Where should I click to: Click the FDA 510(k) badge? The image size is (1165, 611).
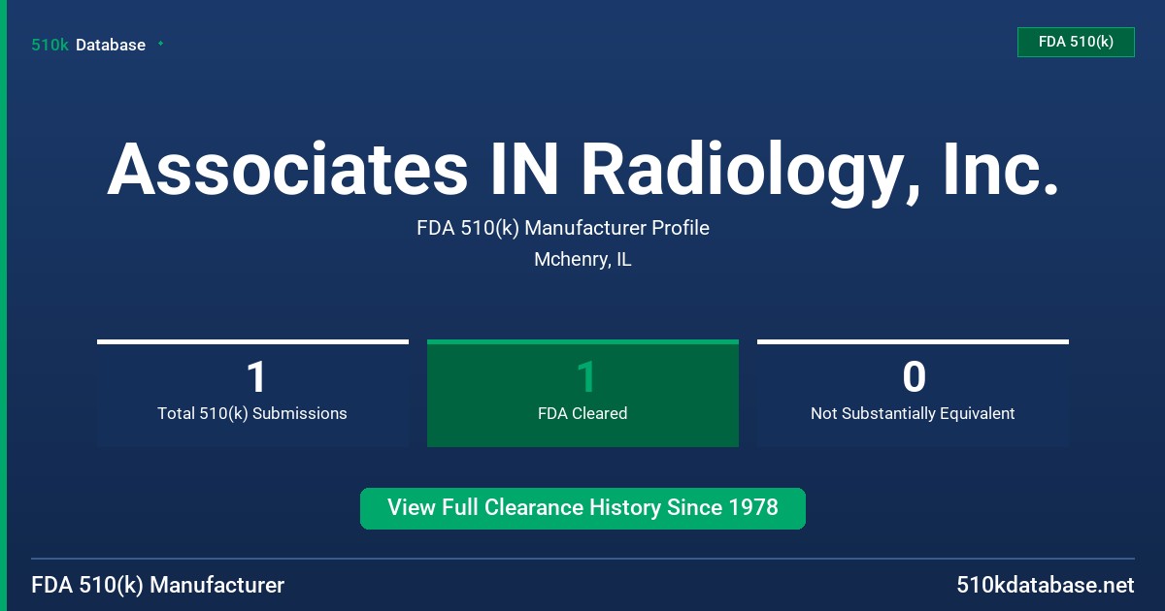[x=1076, y=42]
